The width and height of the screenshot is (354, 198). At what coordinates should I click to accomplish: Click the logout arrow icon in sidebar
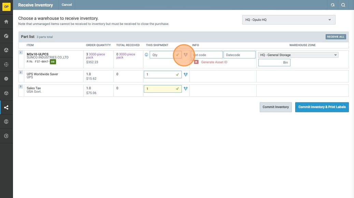(x=6, y=136)
